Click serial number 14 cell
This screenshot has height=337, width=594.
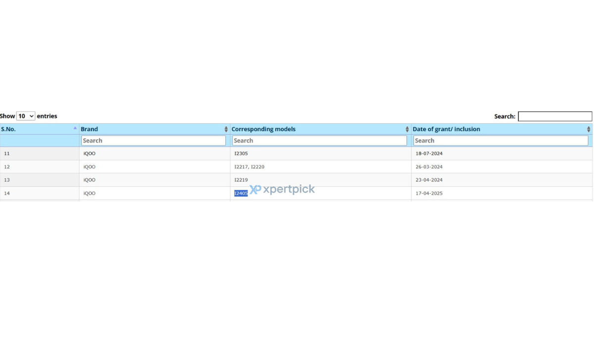[x=40, y=193]
